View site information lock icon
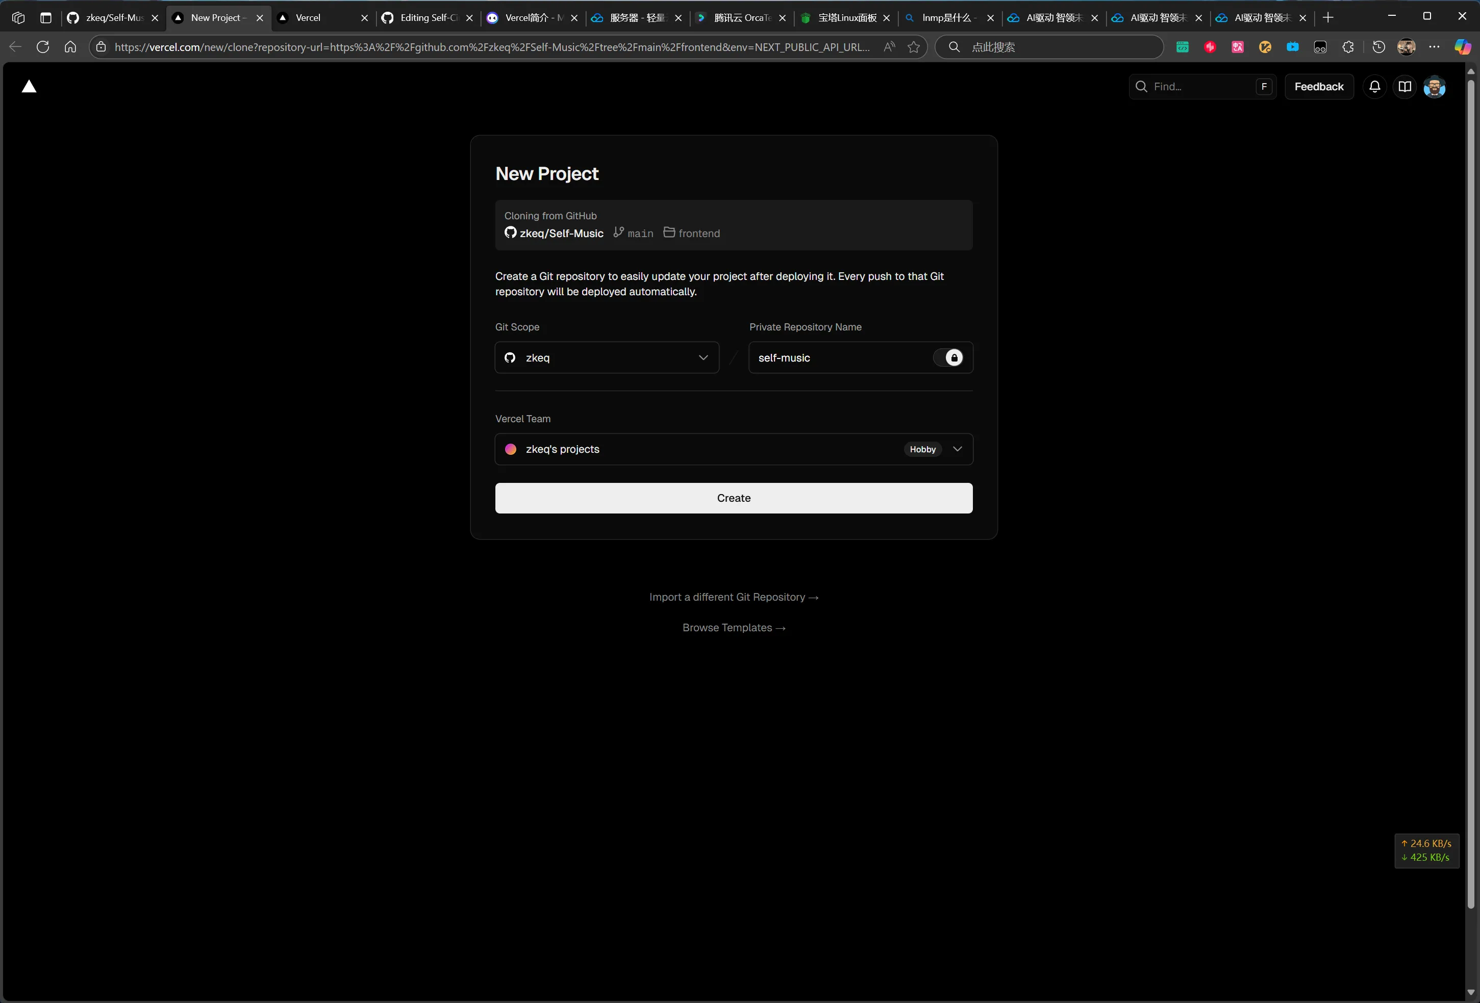 point(101,46)
